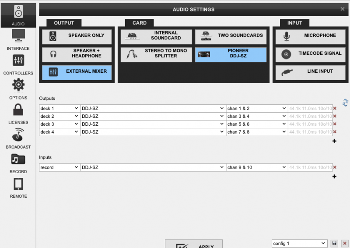
Task: Open the Options gear section
Action: [x=18, y=89]
